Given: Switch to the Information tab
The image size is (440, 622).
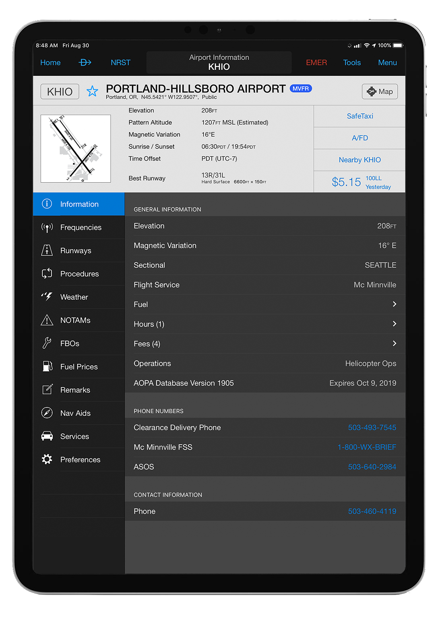Looking at the screenshot, I should [79, 204].
